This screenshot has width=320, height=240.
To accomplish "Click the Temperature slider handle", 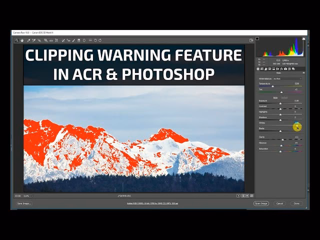I will [272, 86].
